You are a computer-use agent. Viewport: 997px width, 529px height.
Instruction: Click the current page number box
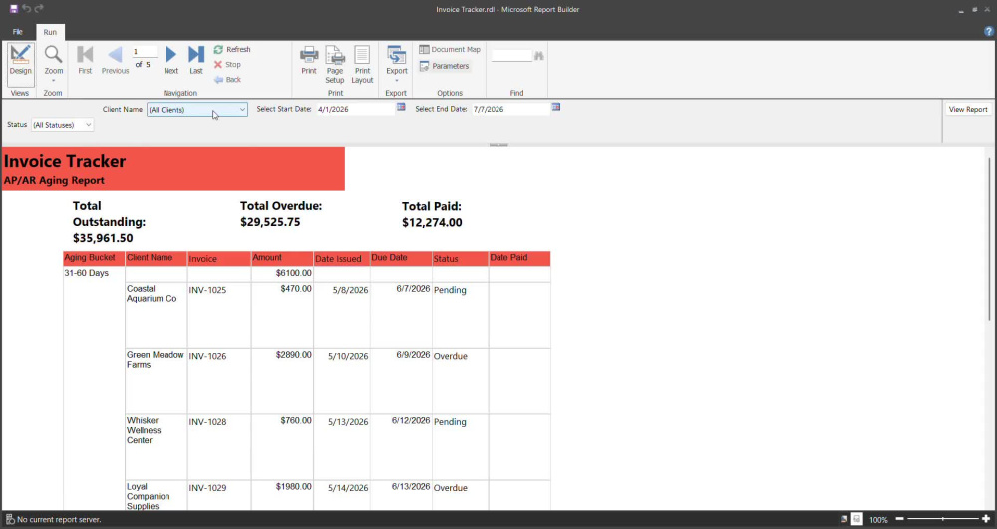(144, 52)
